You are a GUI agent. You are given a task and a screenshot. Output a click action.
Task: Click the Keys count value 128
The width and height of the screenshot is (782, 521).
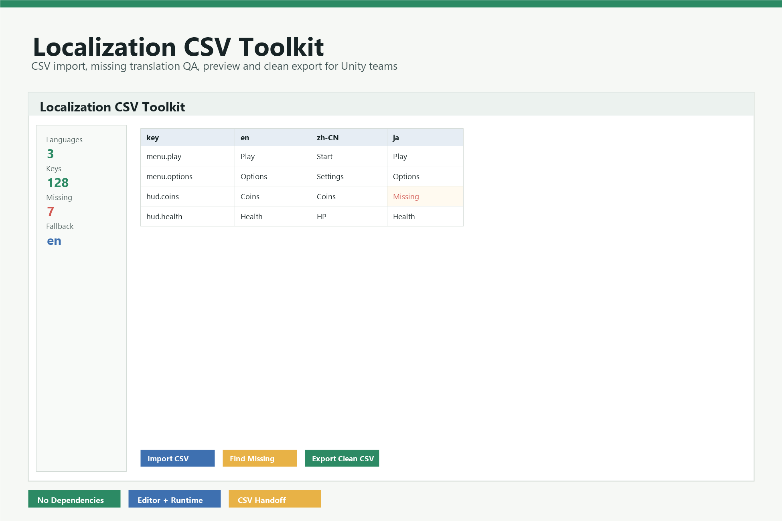point(58,183)
